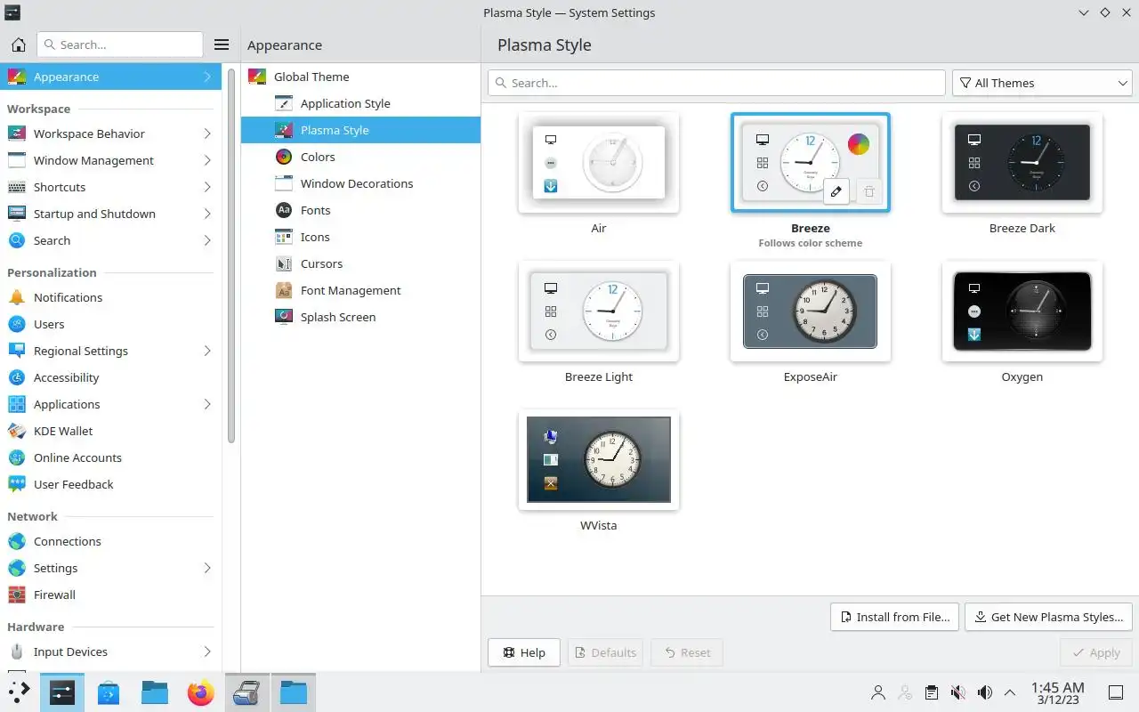The height and width of the screenshot is (712, 1139).
Task: Launch Firefox from the taskbar
Action: click(201, 692)
